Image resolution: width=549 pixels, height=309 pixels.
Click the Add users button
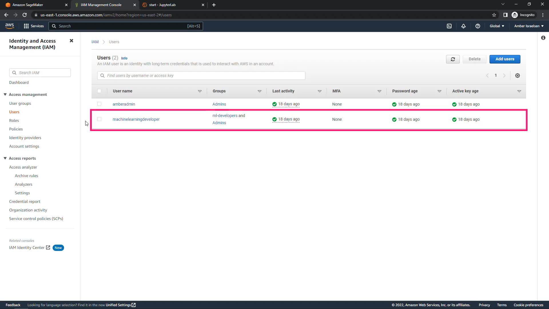coord(505,59)
